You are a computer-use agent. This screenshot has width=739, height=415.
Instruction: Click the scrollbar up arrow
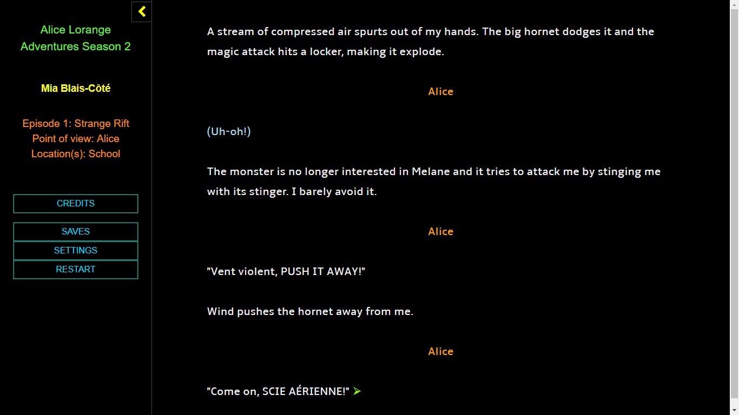tap(734, 4)
